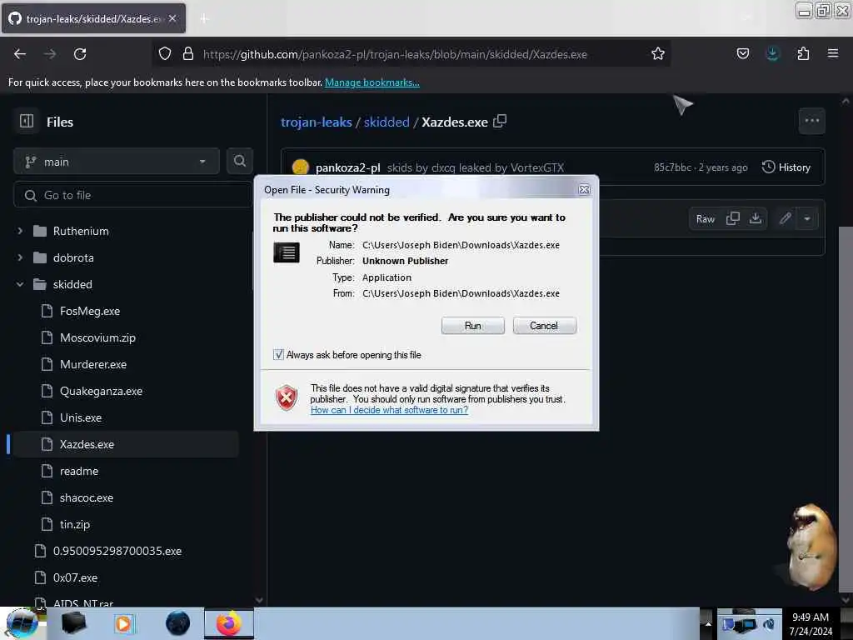Select Xazdes.exe in file tree

125,444
